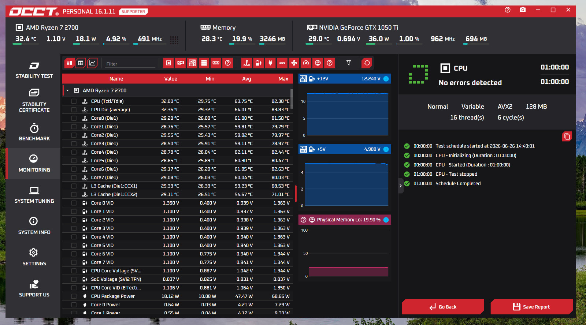Sort by the Value column header
The width and height of the screenshot is (586, 325).
click(171, 79)
